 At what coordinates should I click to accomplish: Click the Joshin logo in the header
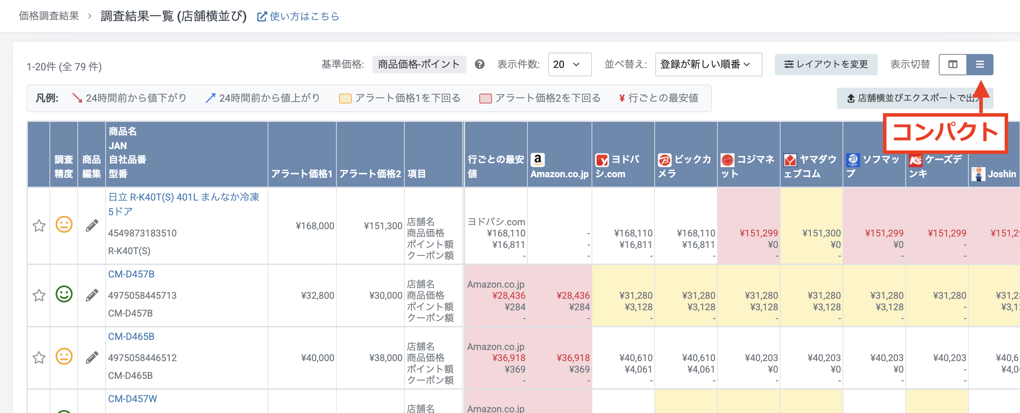coord(978,174)
